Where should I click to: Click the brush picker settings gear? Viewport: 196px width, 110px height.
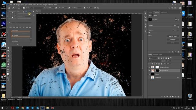(34, 12)
